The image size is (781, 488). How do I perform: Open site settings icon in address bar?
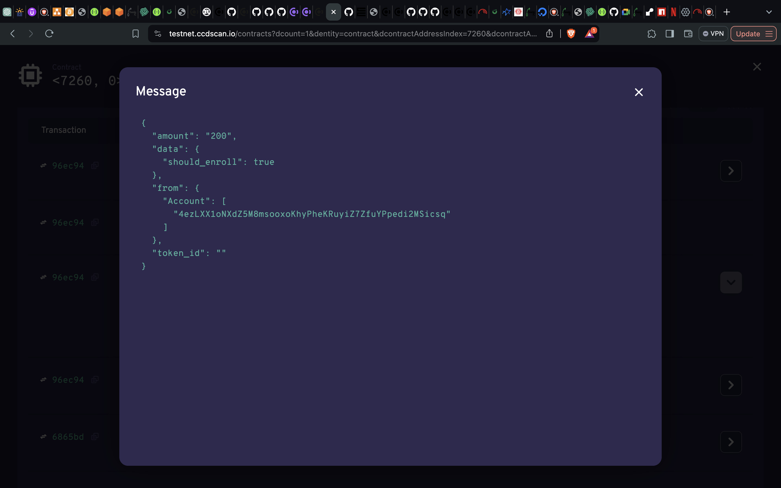pos(158,34)
